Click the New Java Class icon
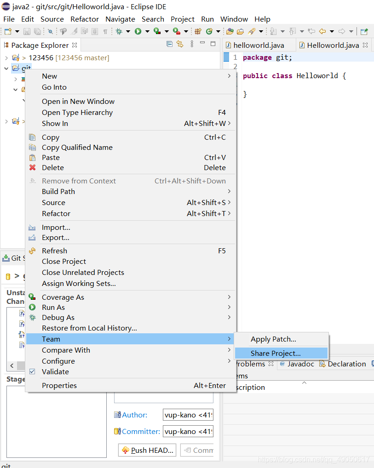374x468 pixels. [x=209, y=31]
